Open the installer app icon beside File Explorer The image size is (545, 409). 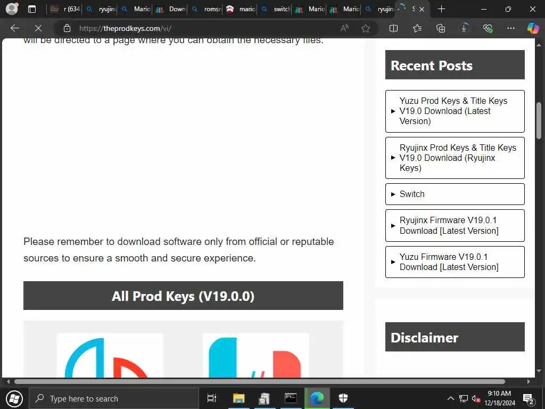(x=265, y=398)
